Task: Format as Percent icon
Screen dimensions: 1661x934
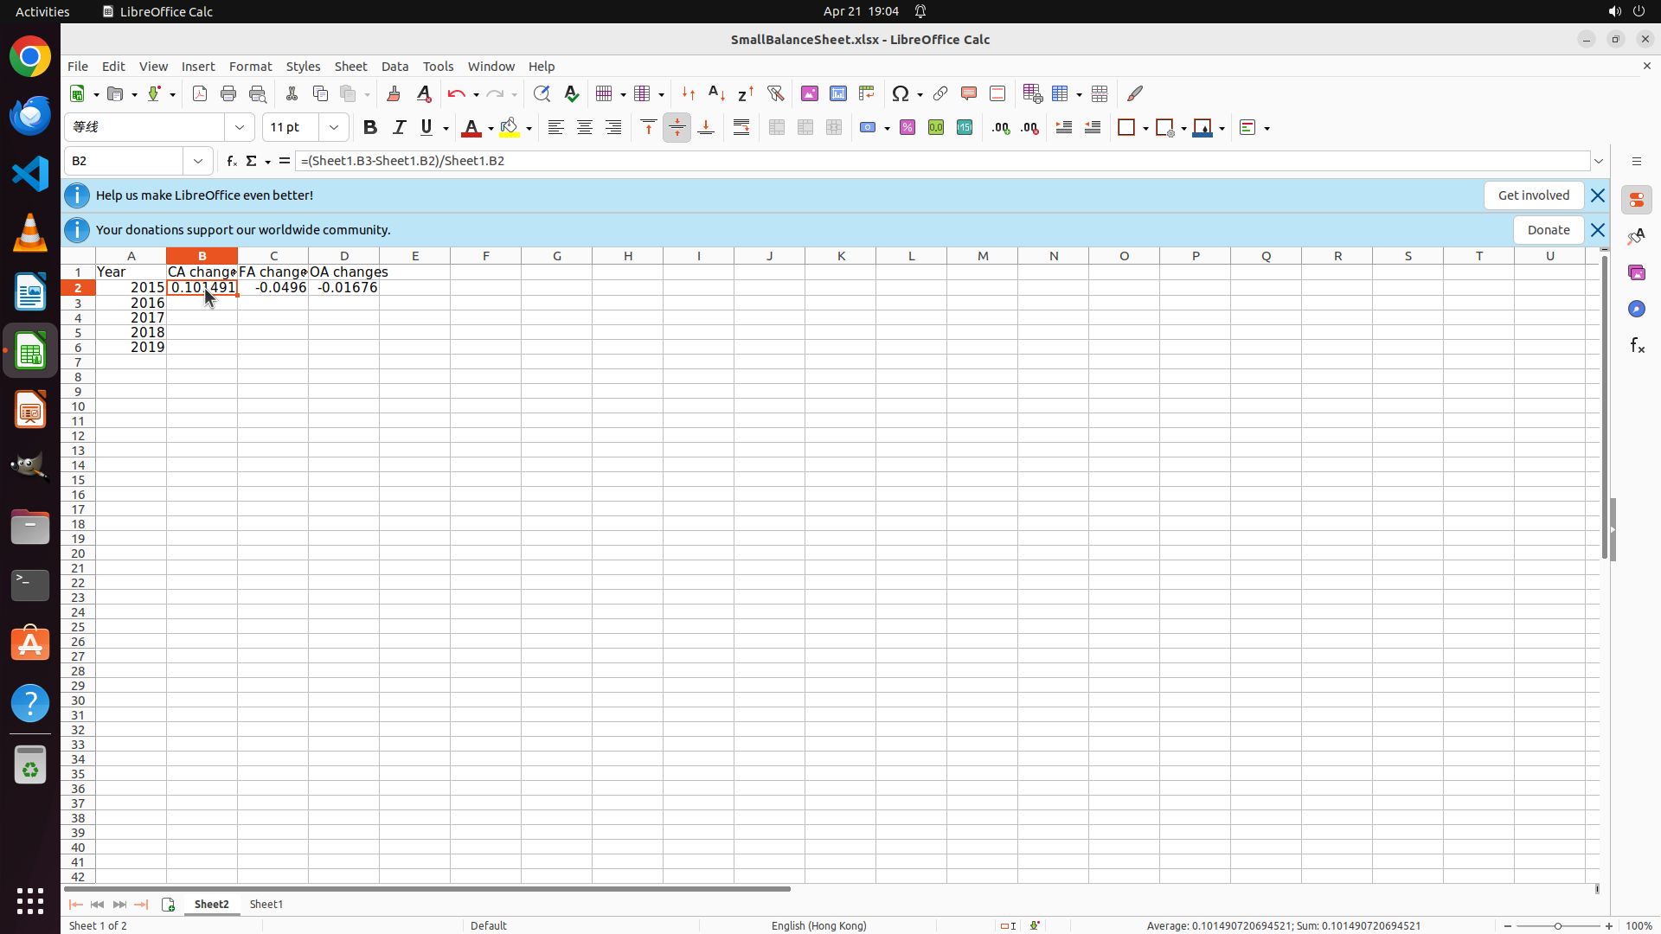Action: click(x=907, y=128)
